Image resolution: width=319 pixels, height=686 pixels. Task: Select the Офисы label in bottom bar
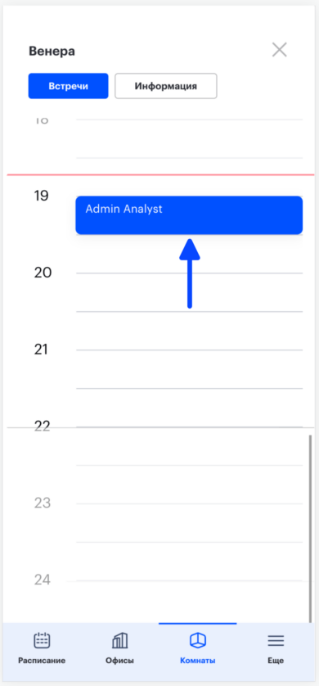click(x=119, y=661)
